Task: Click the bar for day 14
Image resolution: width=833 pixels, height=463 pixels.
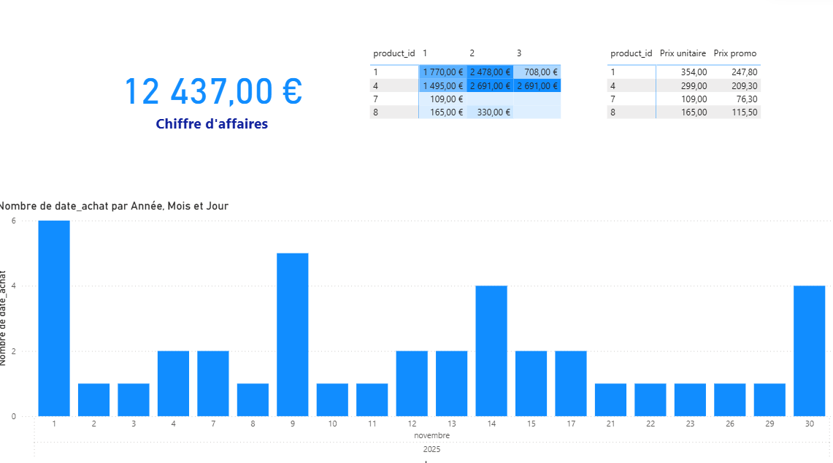Action: (x=491, y=351)
